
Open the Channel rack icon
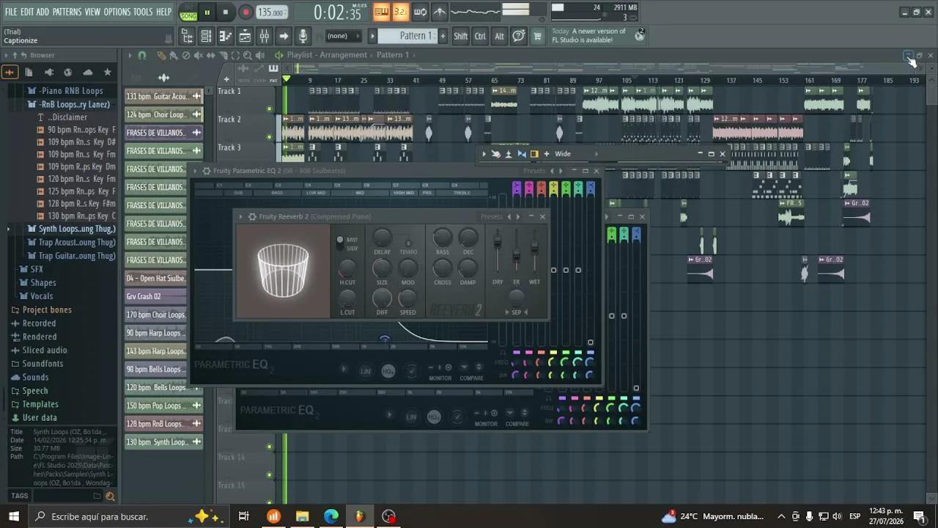207,36
